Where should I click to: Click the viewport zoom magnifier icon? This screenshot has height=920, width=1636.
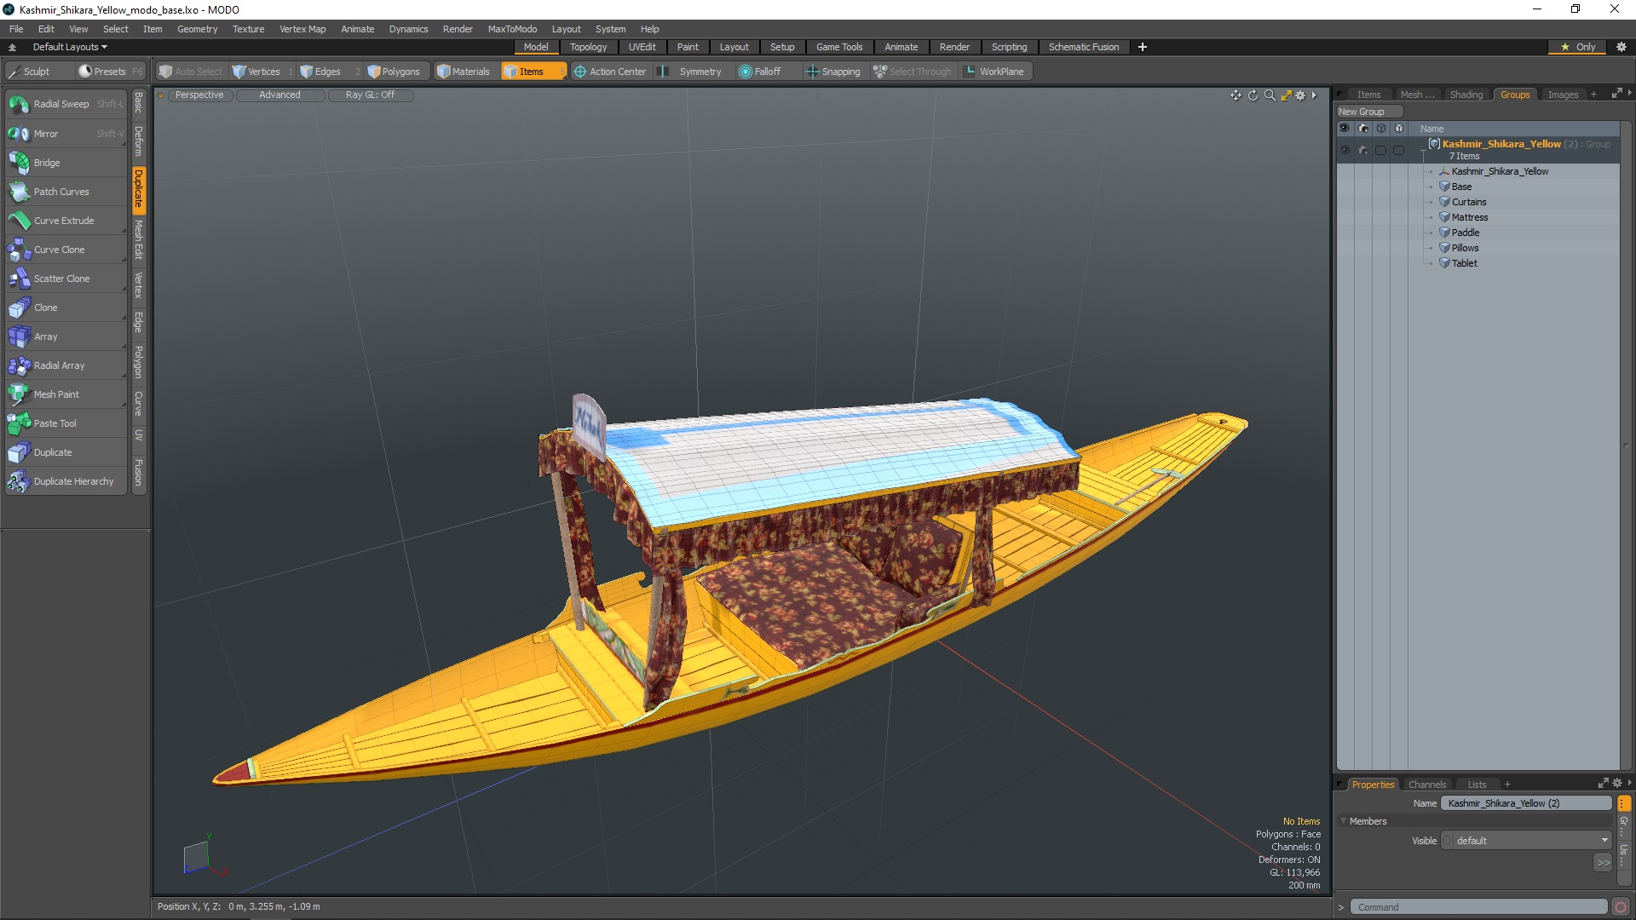(1270, 95)
